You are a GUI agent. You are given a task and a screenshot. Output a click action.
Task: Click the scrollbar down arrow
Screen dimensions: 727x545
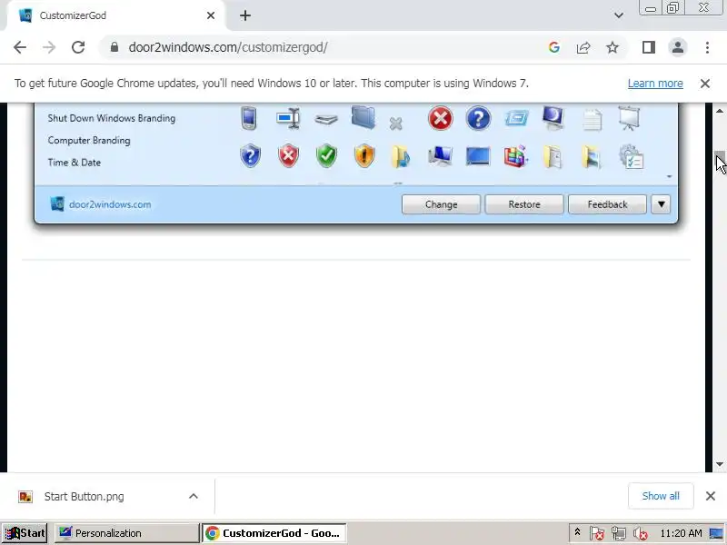tap(720, 464)
